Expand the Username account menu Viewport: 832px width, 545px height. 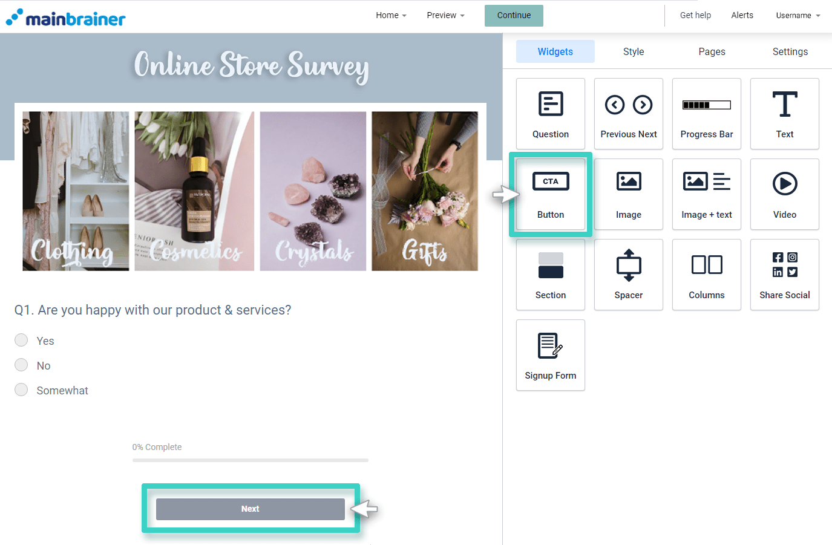pos(798,15)
